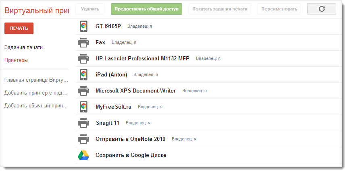The height and width of the screenshot is (173, 348).
Task: Select the MyFreeSoft.ru device name
Action: pos(113,107)
